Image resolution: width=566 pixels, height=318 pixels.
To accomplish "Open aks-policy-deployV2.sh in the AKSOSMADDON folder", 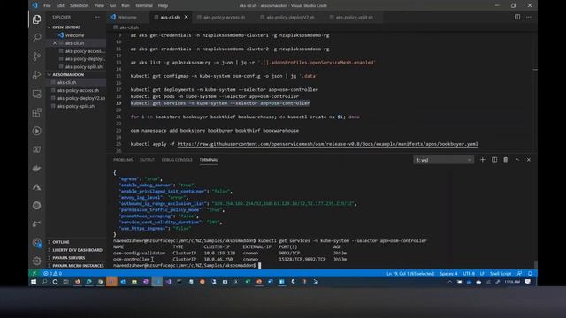I will coord(80,98).
